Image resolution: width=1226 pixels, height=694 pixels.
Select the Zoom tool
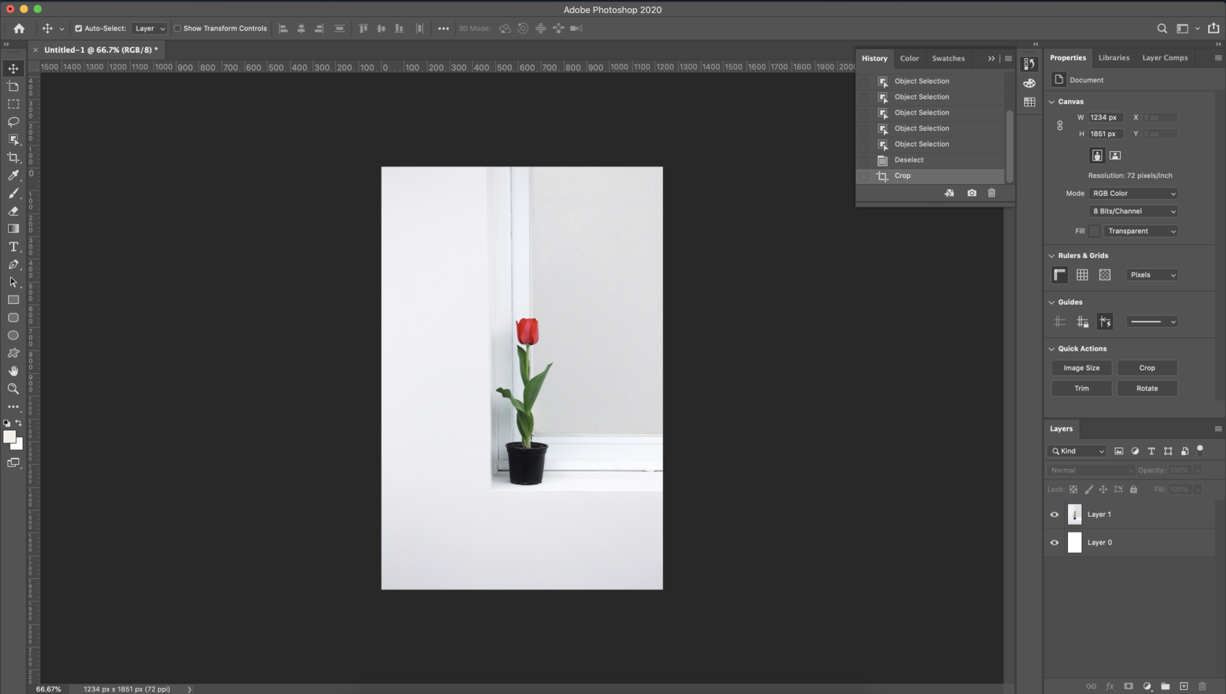coord(13,389)
